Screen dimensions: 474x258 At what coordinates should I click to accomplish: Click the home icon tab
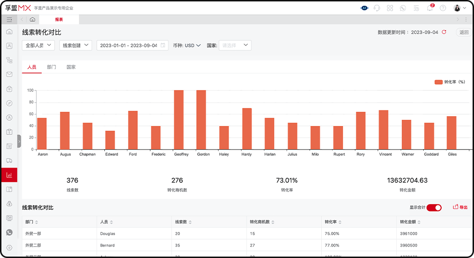(x=32, y=19)
